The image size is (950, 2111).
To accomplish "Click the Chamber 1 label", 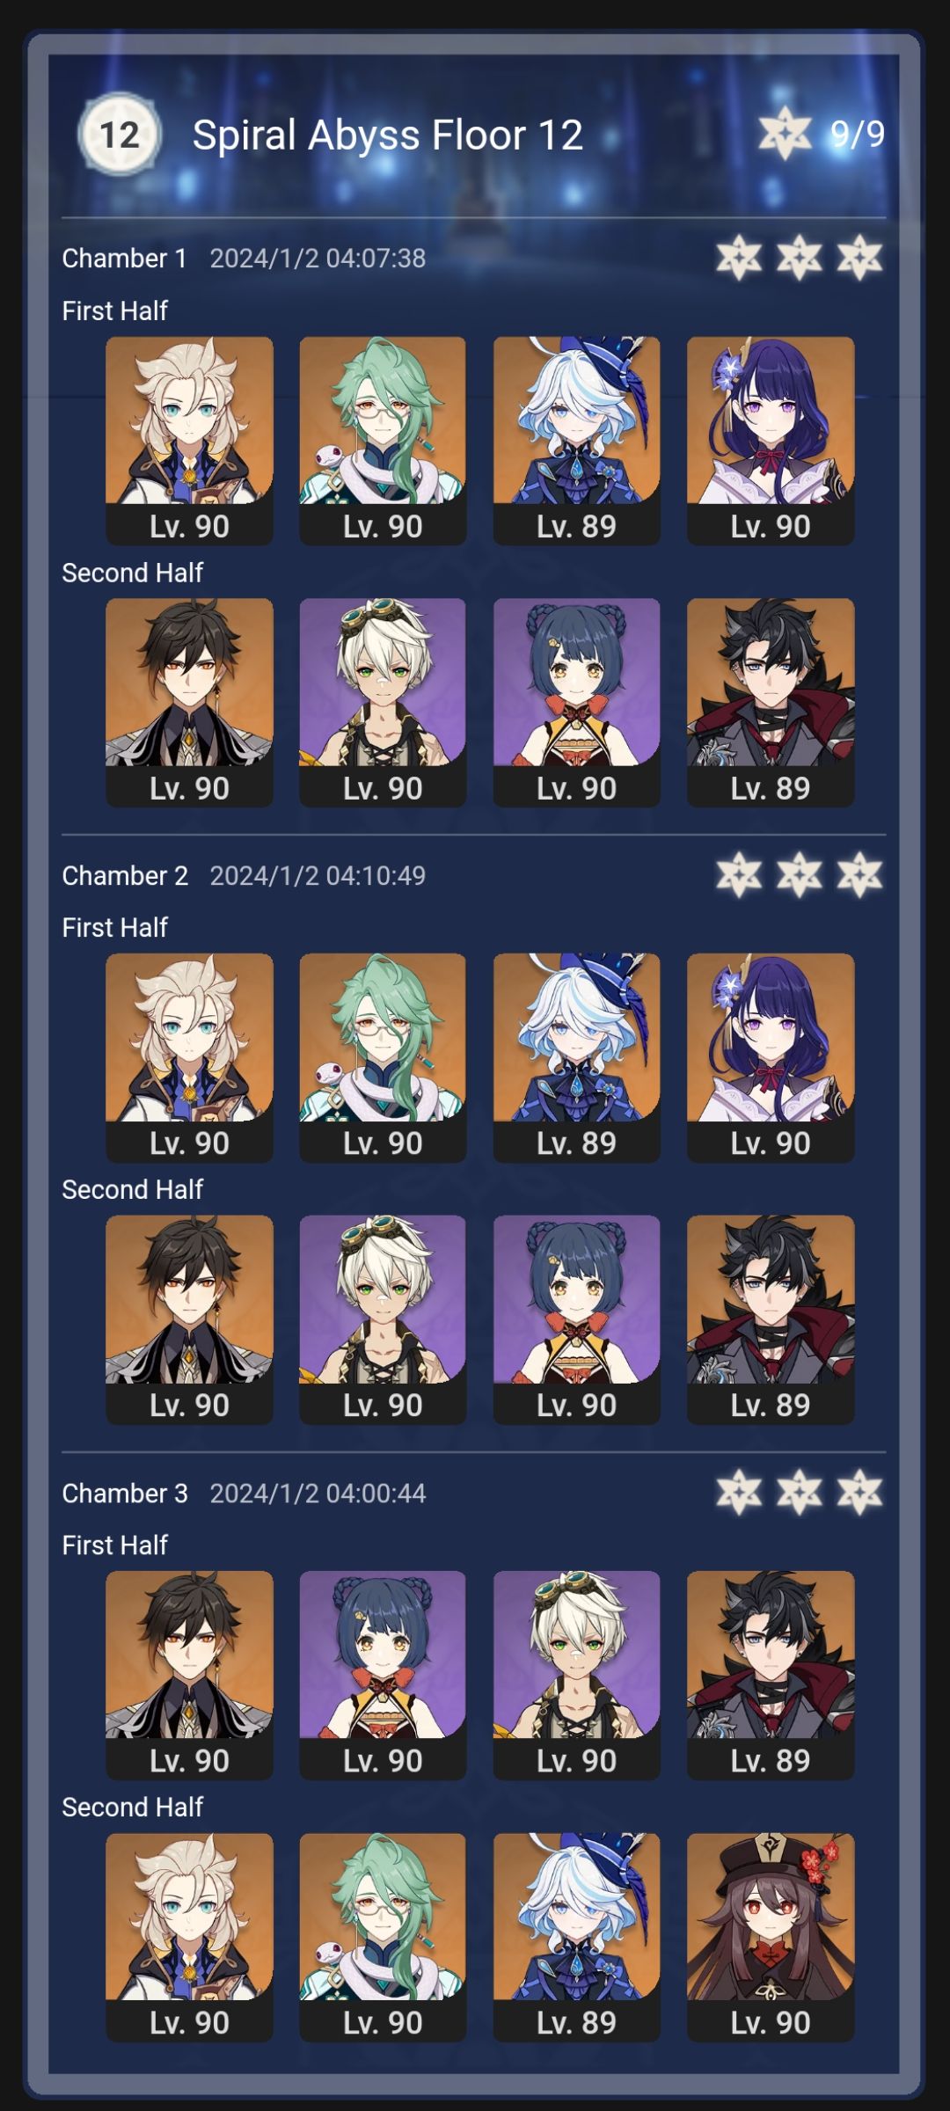I will pos(124,258).
